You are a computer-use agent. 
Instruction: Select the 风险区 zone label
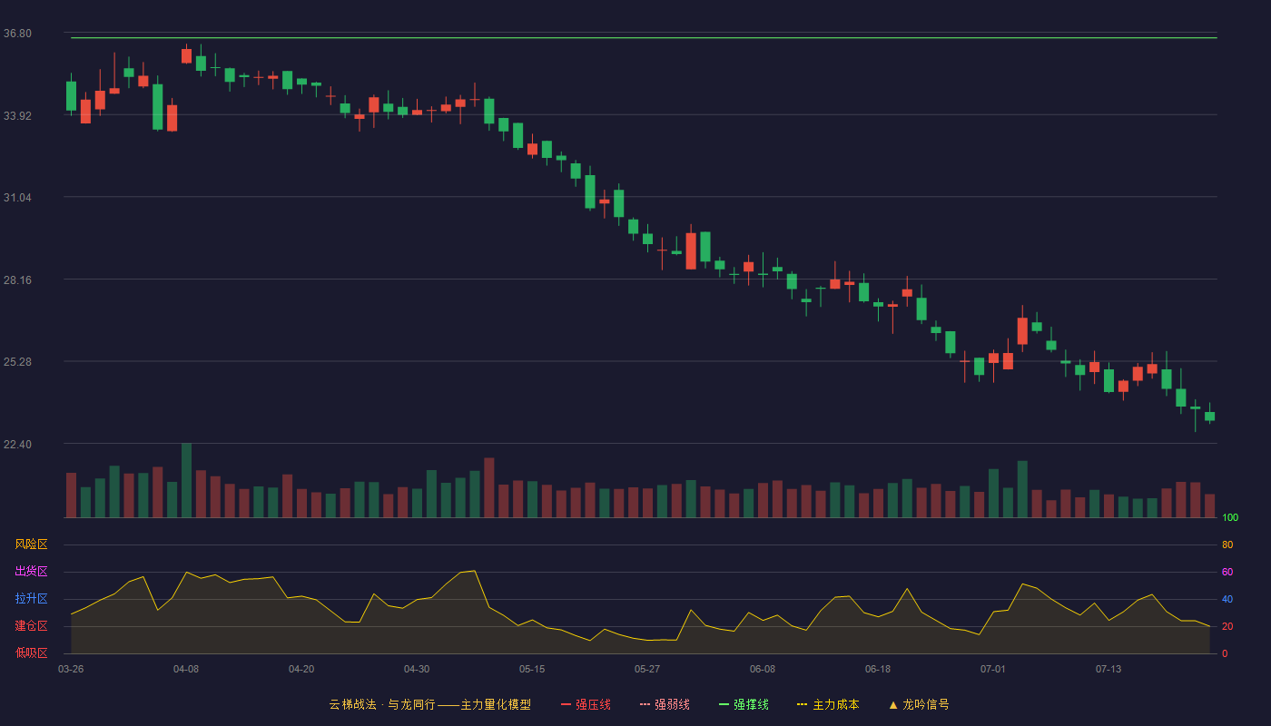[31, 544]
